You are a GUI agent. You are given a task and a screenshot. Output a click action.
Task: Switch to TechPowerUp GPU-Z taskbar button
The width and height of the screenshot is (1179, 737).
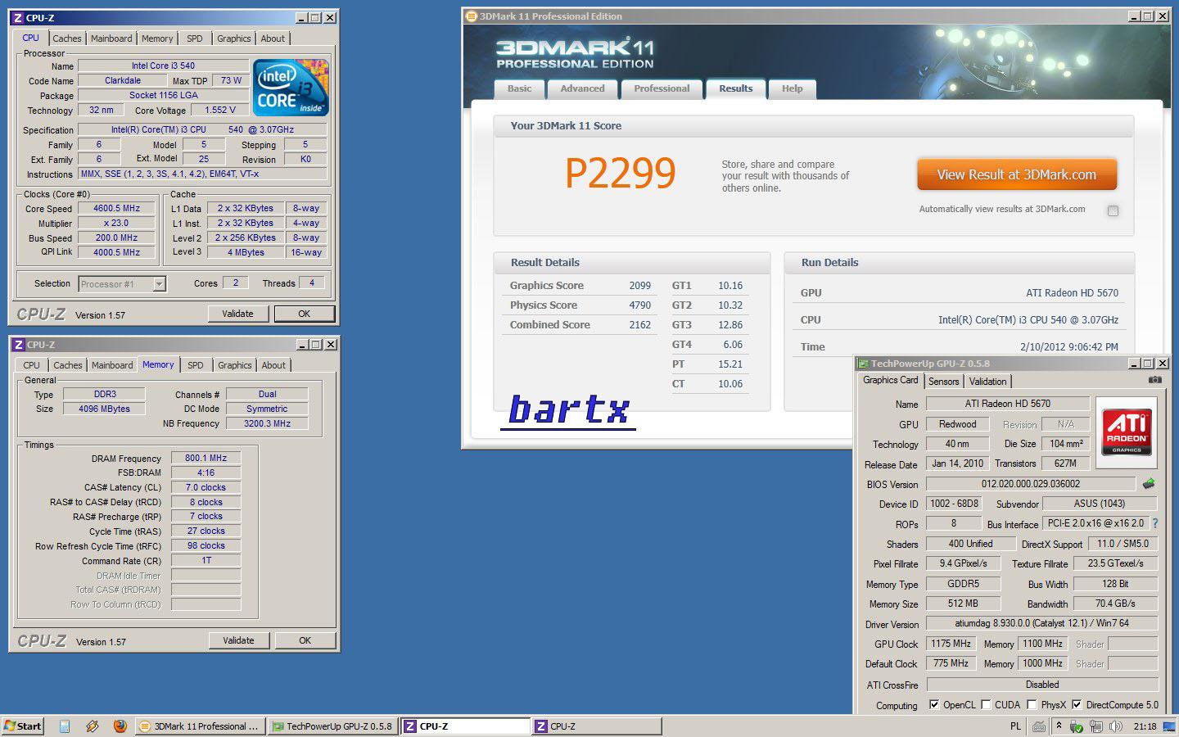click(332, 726)
